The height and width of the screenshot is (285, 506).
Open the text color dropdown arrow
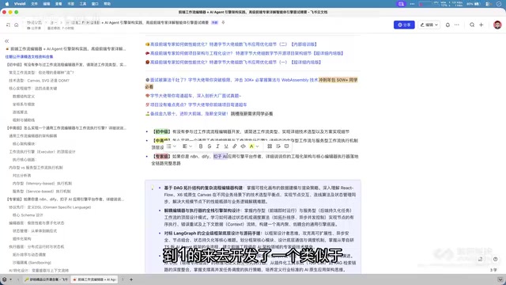(257, 146)
